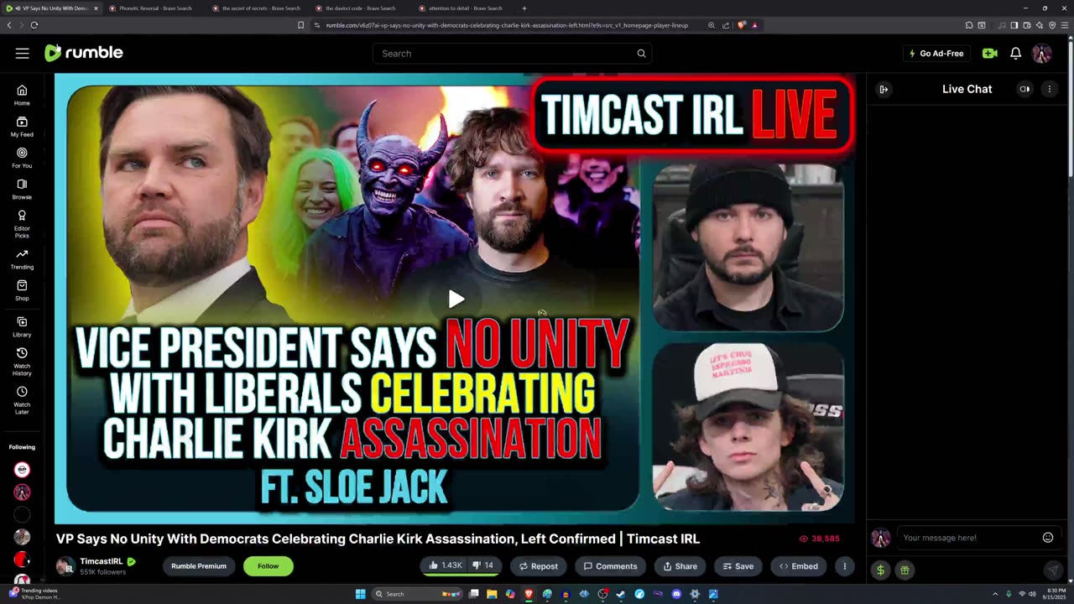The image size is (1074, 604).
Task: Go back in browser history
Action: tap(9, 25)
